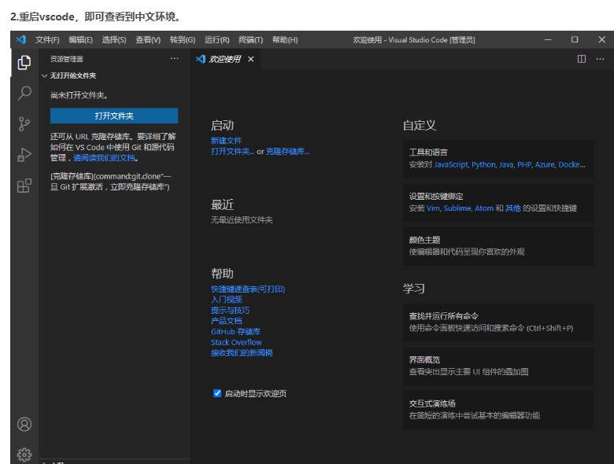Open the 终端(T) menu

pyautogui.click(x=250, y=40)
